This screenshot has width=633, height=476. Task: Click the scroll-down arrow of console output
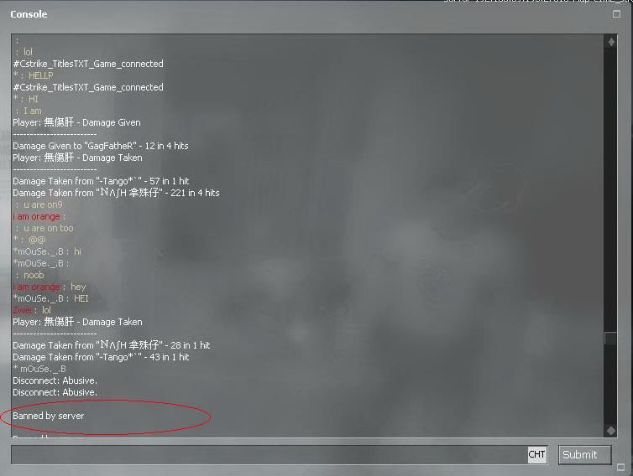pos(611,431)
